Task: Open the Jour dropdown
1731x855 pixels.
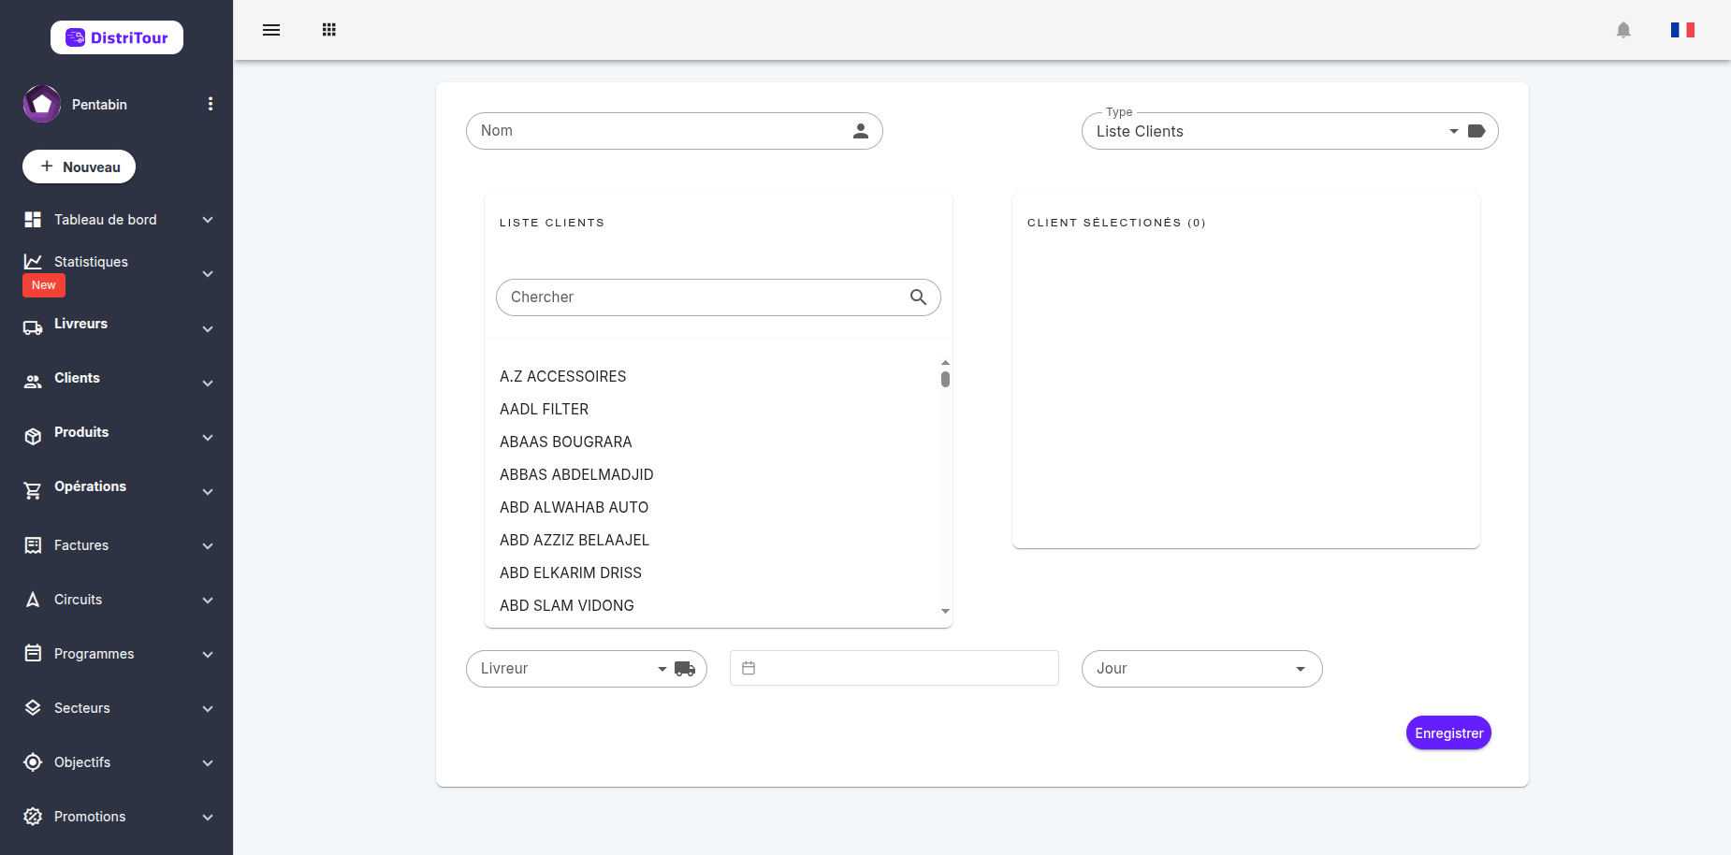Action: [1201, 669]
